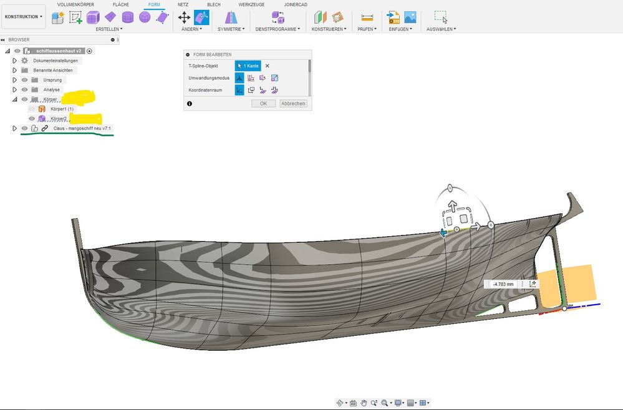Select the Pan hand tool
The image size is (623, 410).
(364, 403)
